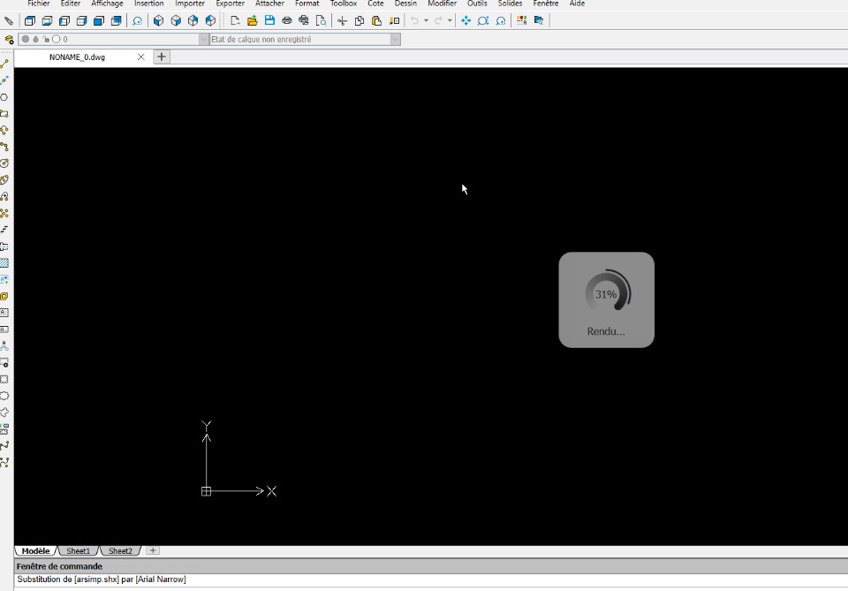
Task: Add a new layout sheet with plus
Action: click(x=153, y=550)
